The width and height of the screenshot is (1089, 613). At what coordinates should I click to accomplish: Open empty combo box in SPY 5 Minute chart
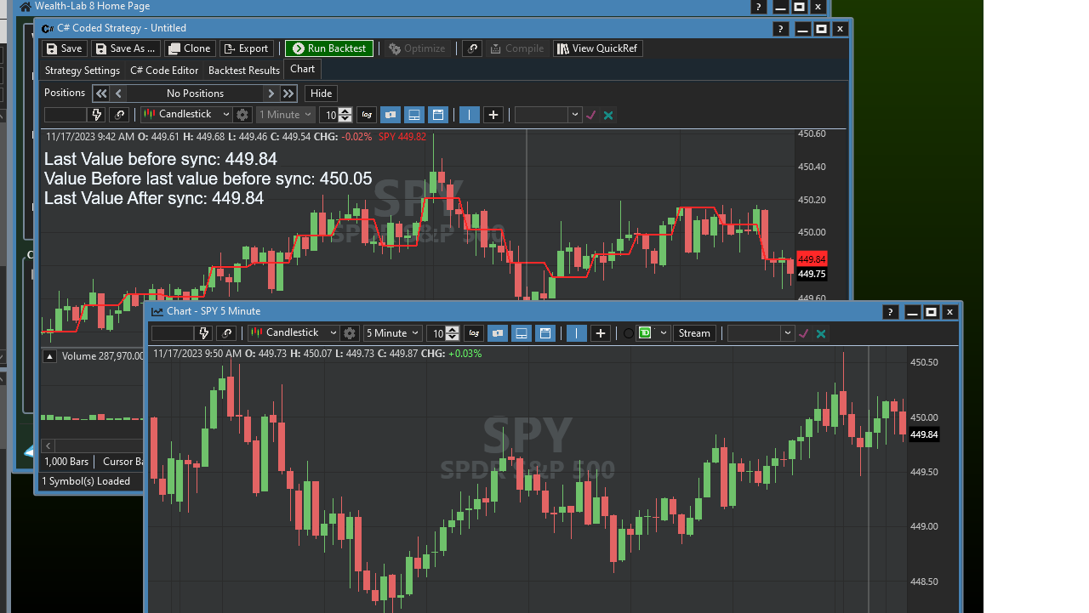click(761, 333)
